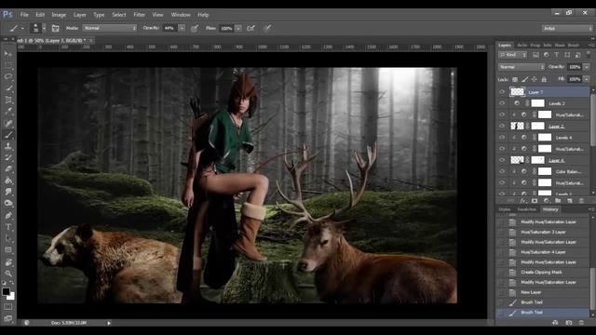This screenshot has width=596, height=335.
Task: Open the layer style fx menu
Action: [x=523, y=201]
